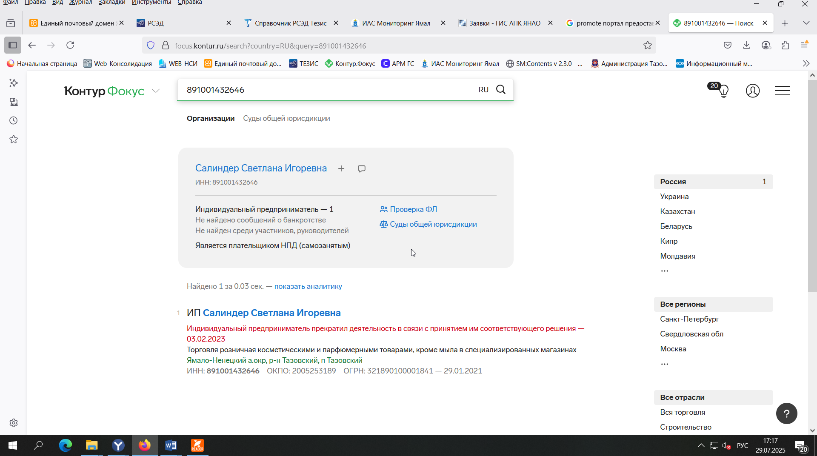
Task: Show hidden tray icons with the taskbar chevron
Action: coord(701,446)
